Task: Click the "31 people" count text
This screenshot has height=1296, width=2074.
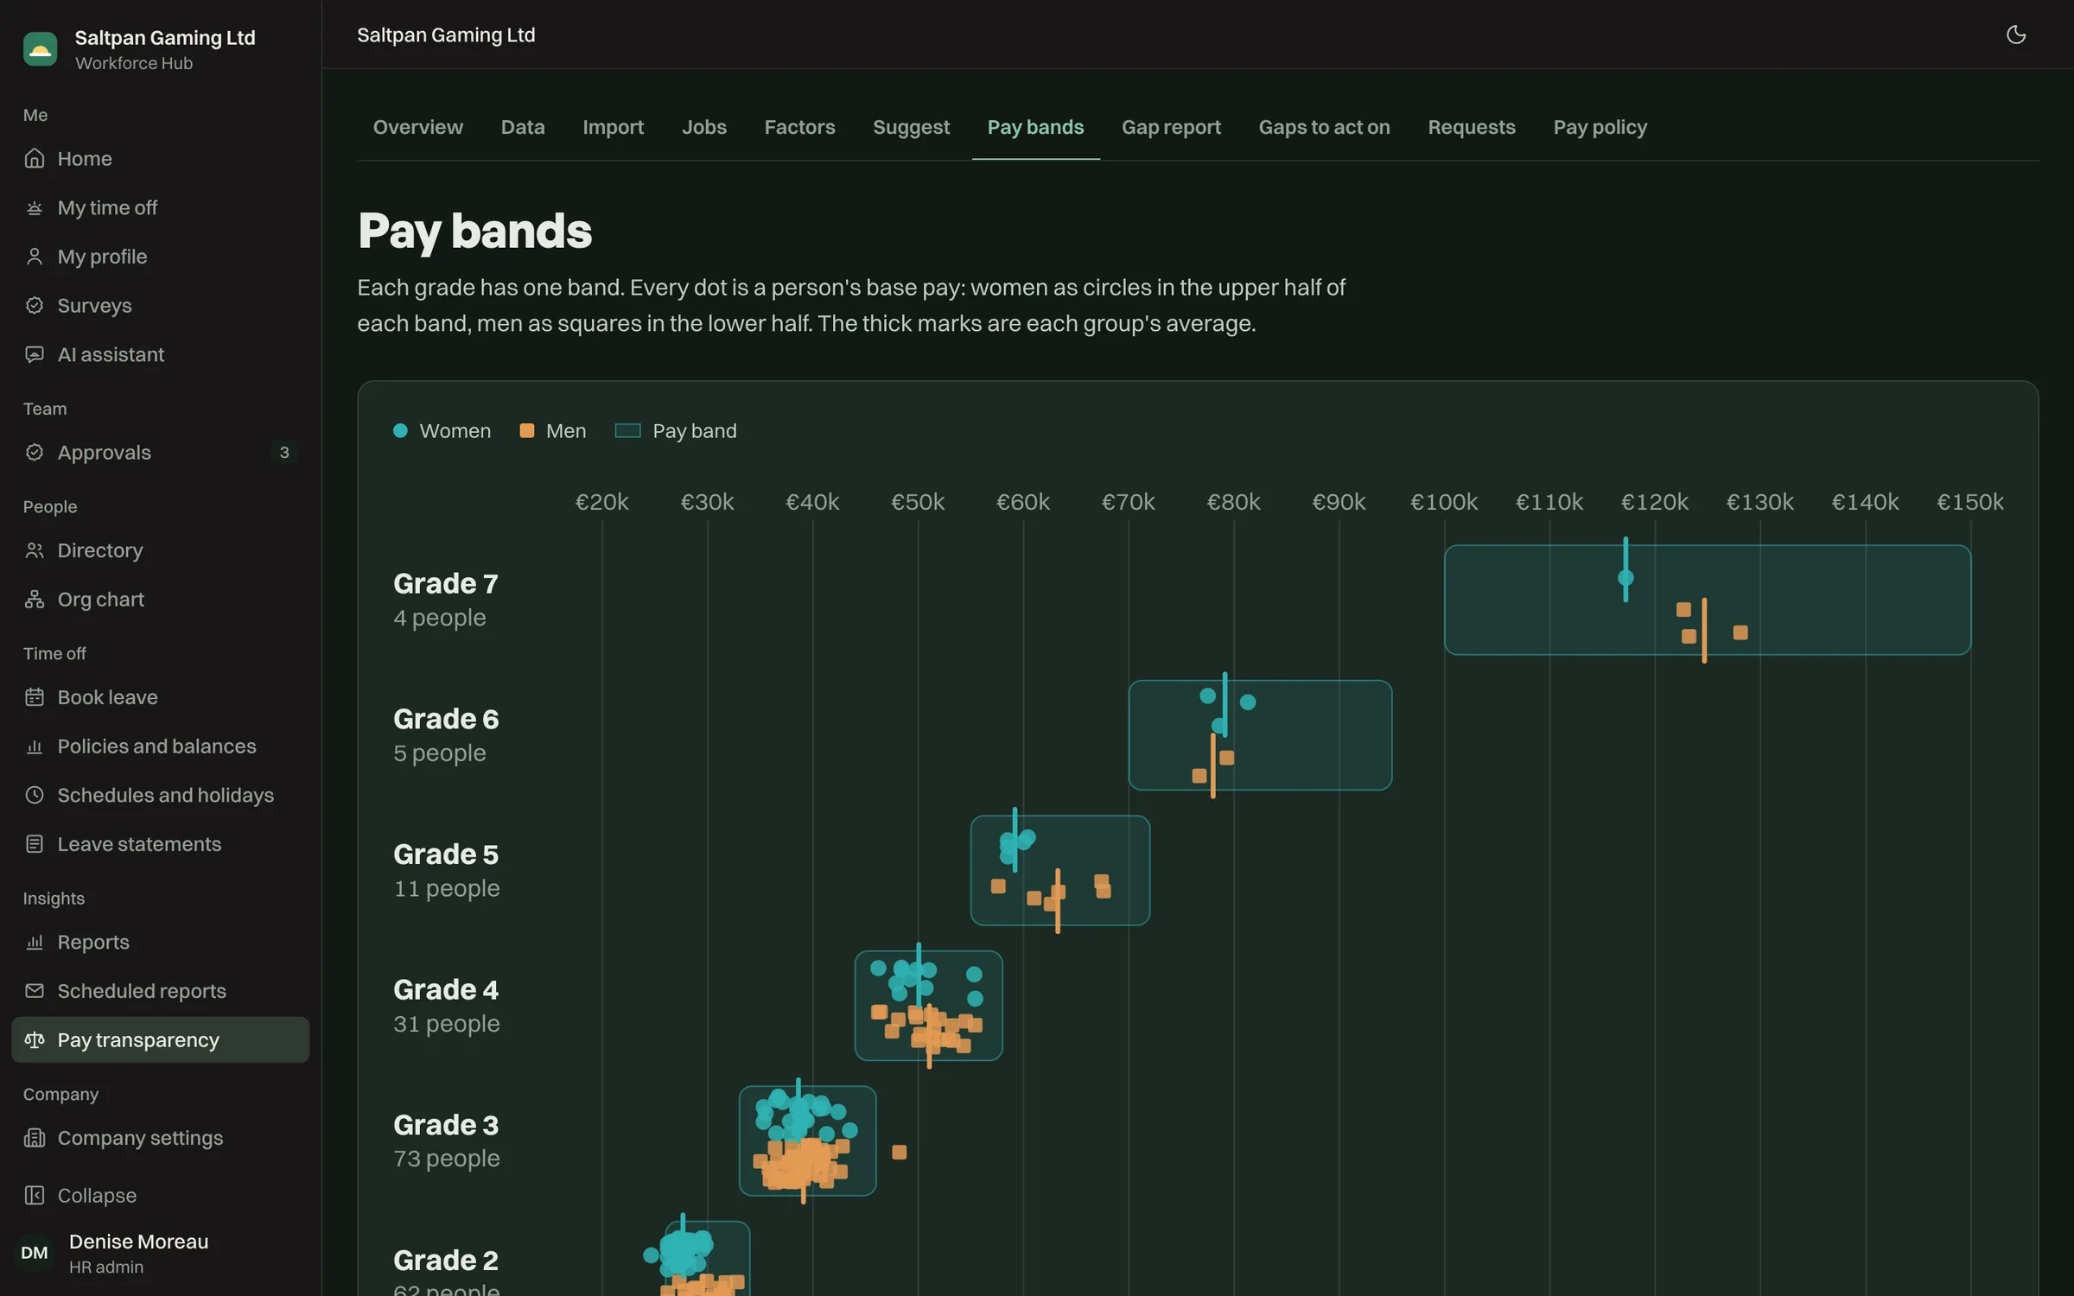Action: 447,1023
